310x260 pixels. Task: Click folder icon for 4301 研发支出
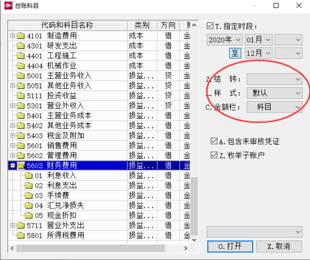(21, 46)
